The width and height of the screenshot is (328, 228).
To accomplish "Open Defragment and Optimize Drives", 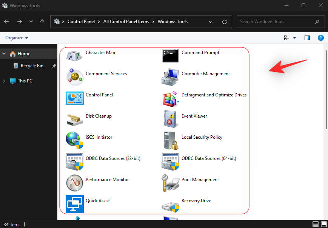I will pyautogui.click(x=214, y=95).
